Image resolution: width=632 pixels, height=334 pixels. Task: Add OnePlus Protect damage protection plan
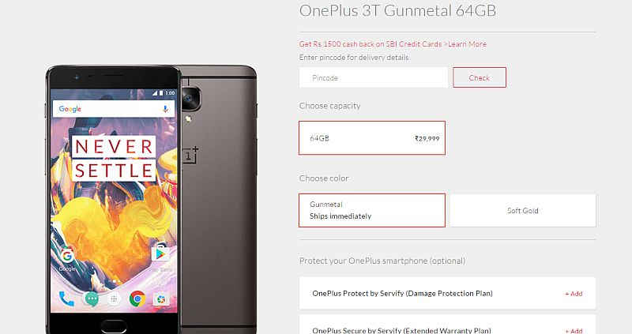pos(574,294)
